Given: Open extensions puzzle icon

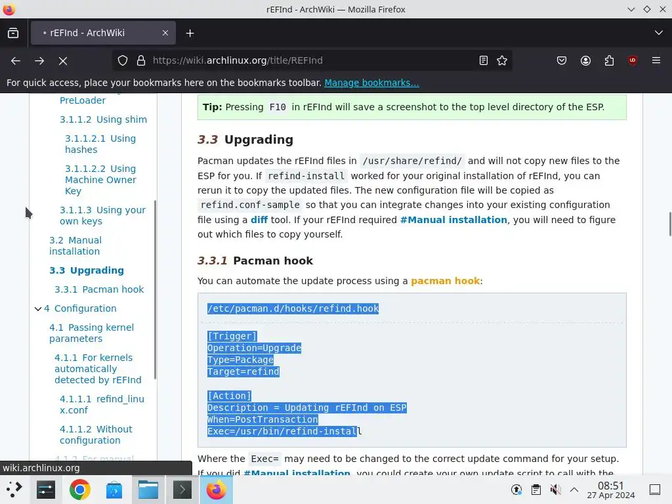Looking at the screenshot, I should (609, 61).
